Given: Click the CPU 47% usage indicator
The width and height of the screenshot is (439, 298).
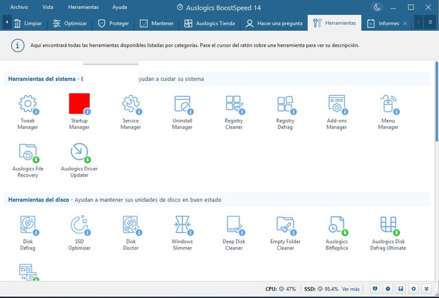Looking at the screenshot, I should [x=281, y=289].
